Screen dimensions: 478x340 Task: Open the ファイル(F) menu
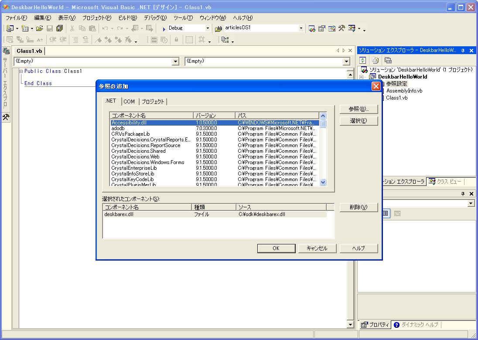pos(17,18)
